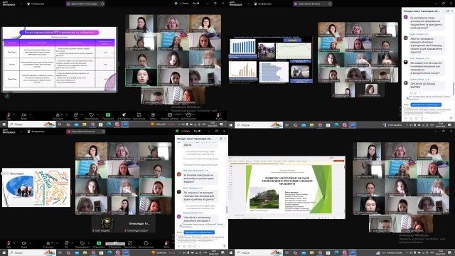Start video in the word-cloud Zoom window
455x256 pixels.
pos(23,243)
